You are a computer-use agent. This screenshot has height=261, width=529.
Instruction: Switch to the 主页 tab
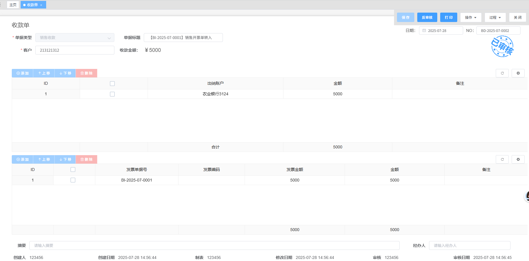[x=13, y=5]
